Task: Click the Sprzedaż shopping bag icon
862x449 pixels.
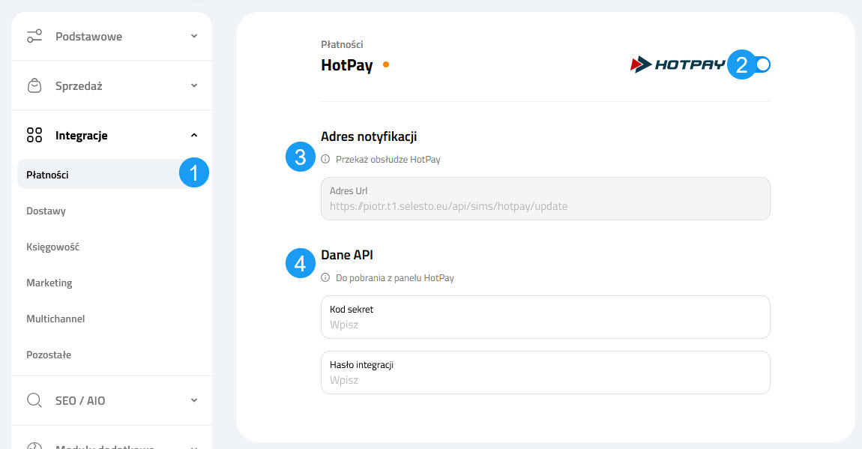Action: click(x=34, y=85)
